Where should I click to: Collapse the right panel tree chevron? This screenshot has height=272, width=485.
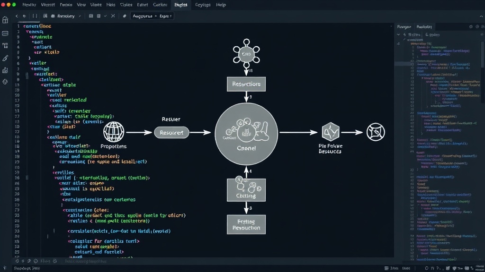click(398, 34)
